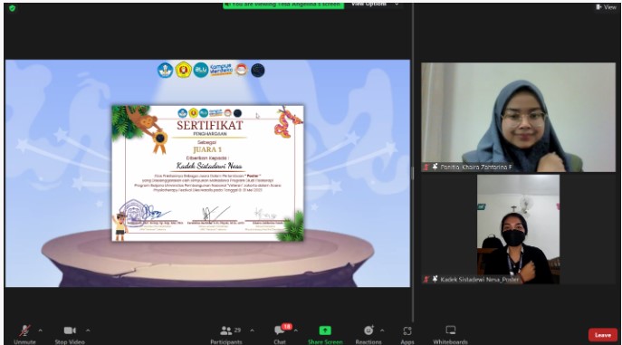Open video options arrow beside Stop Video

click(88, 331)
